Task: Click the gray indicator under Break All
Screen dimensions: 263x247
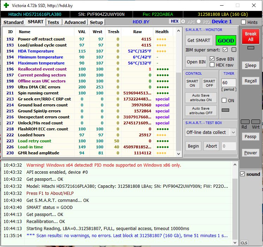Action: 251,48
